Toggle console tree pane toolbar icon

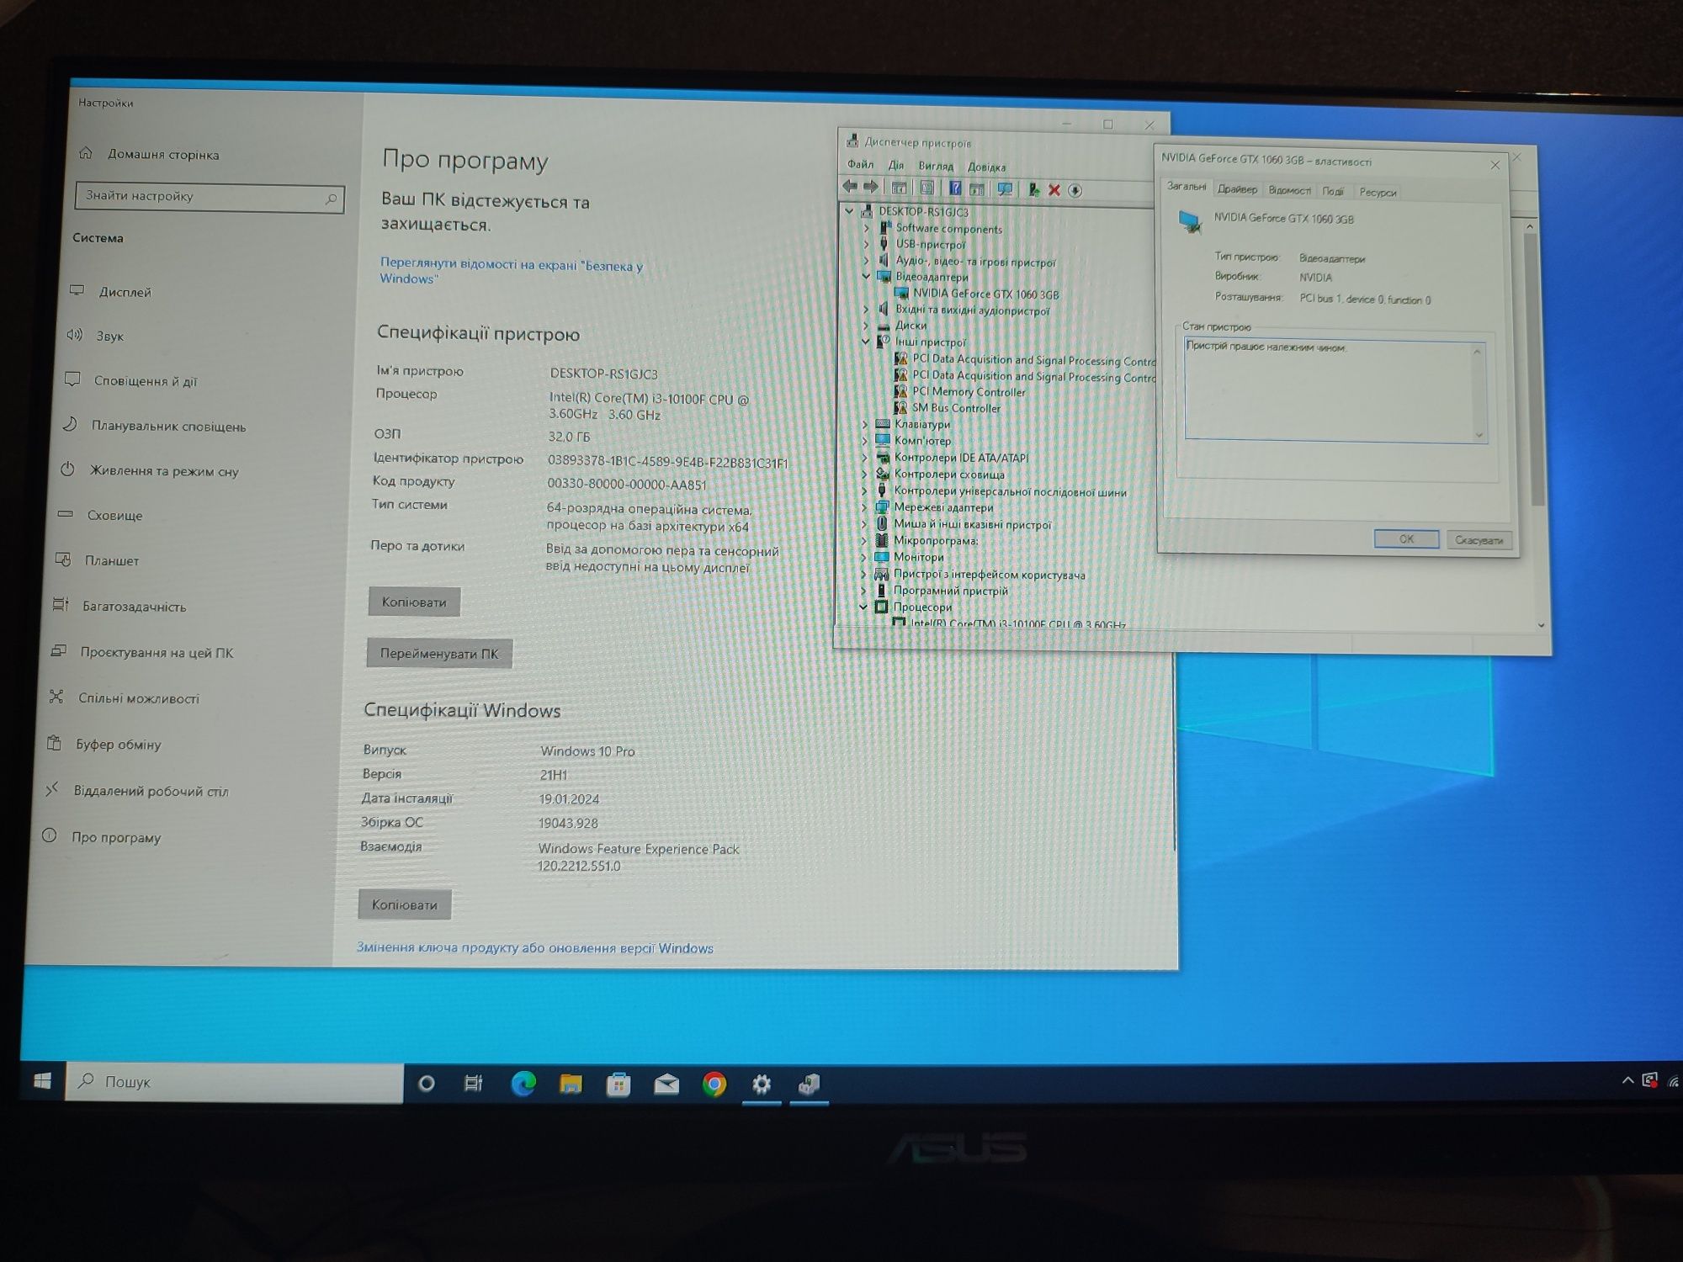(899, 188)
